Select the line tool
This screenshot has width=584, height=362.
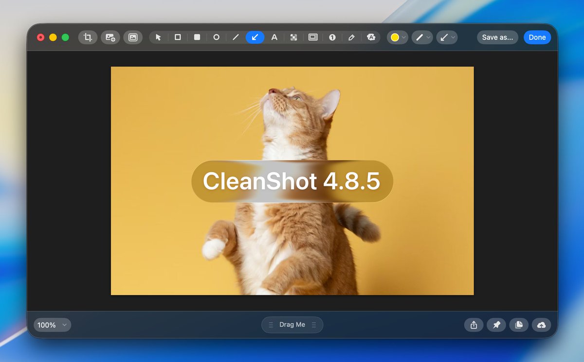[x=236, y=37]
